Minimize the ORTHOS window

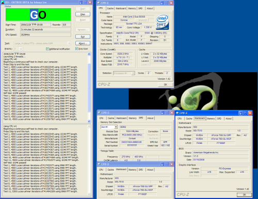pyautogui.click(x=80, y=3)
